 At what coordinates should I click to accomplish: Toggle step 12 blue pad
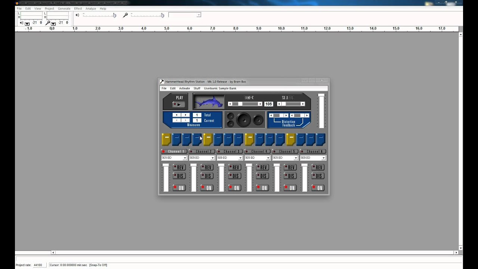280,139
